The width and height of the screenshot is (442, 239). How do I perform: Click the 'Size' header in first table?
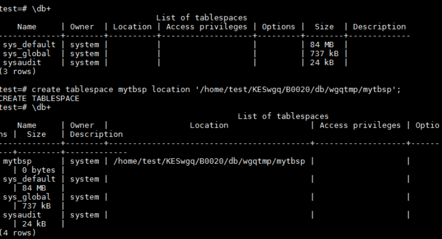coord(323,26)
